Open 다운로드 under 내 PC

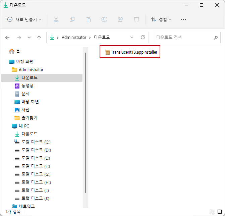point(26,134)
